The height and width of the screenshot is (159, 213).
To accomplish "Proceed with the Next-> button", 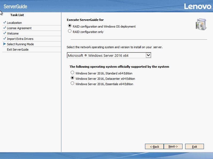I will tap(173, 146).
